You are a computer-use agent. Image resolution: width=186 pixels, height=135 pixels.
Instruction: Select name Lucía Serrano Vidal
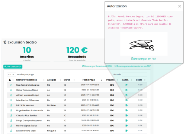click(x=26, y=131)
